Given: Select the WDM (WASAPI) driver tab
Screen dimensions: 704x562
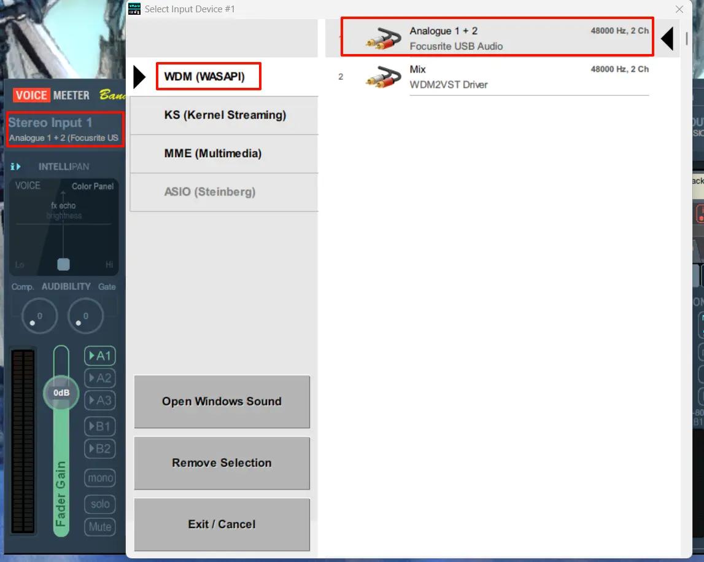Looking at the screenshot, I should click(x=224, y=76).
